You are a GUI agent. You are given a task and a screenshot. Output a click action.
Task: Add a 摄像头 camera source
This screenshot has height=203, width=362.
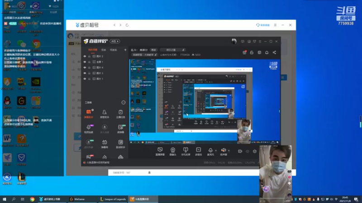173,152
